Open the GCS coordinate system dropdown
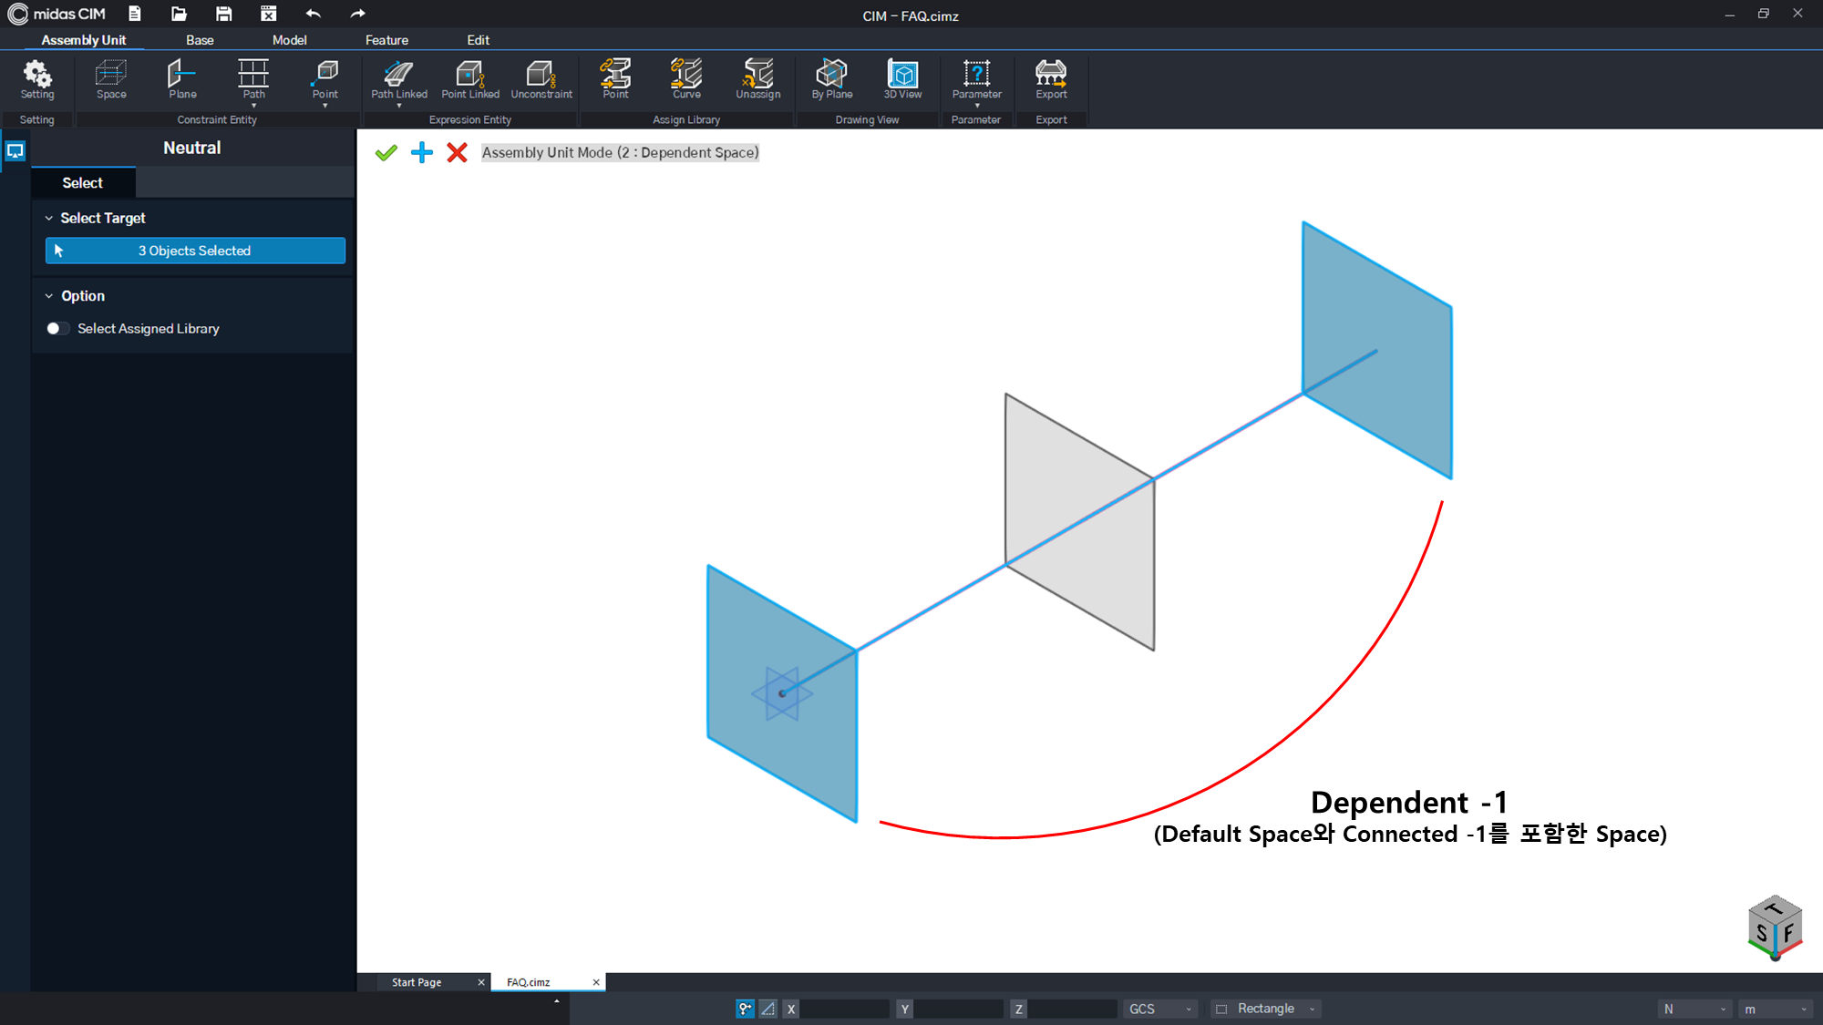1823x1025 pixels. tap(1159, 1009)
